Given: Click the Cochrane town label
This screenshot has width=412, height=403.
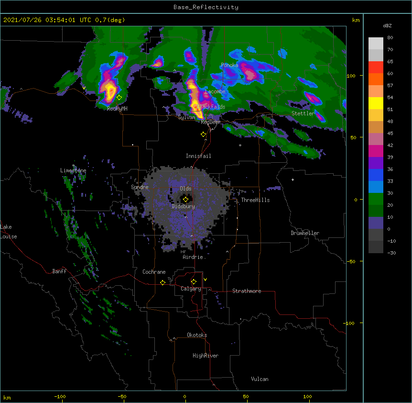Looking at the screenshot, I should pos(154,272).
